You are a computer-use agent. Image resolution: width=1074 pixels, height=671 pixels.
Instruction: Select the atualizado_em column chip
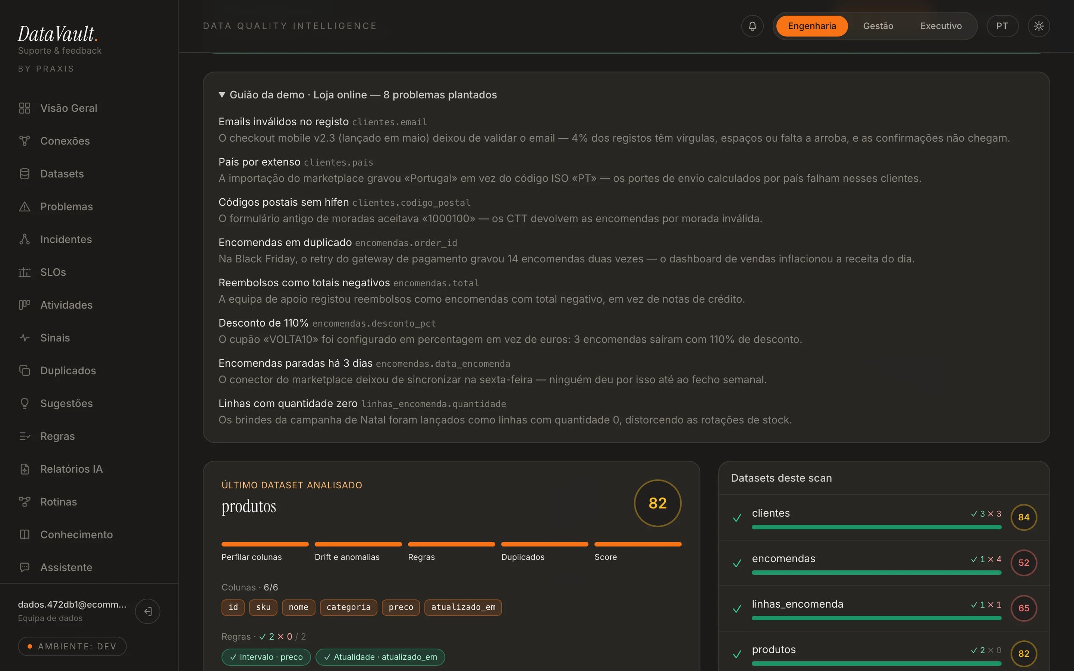click(x=463, y=608)
